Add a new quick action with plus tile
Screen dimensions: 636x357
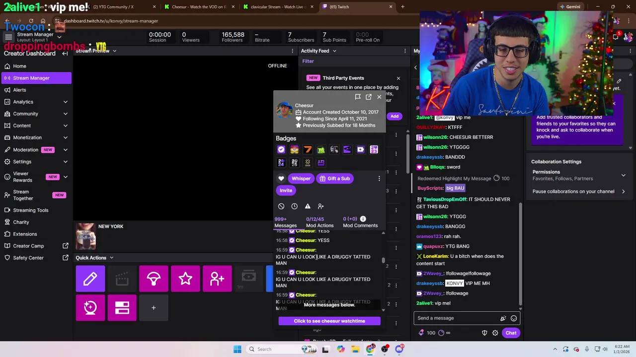point(154,308)
